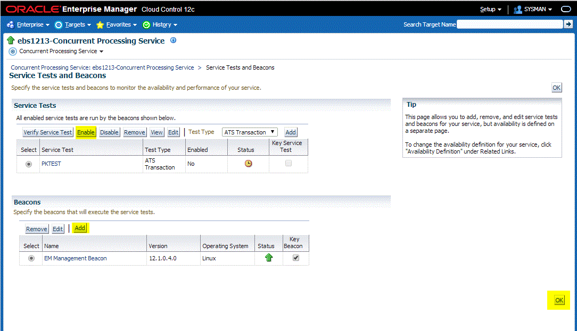Toggle the Key Service Test checkbox for PKTEST
The width and height of the screenshot is (577, 331).
tap(288, 163)
